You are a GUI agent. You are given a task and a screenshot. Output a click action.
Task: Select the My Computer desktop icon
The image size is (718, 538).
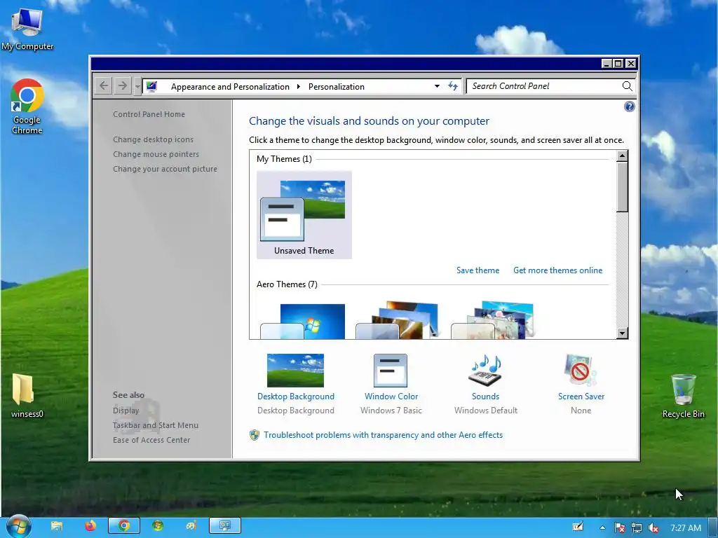pos(27,28)
